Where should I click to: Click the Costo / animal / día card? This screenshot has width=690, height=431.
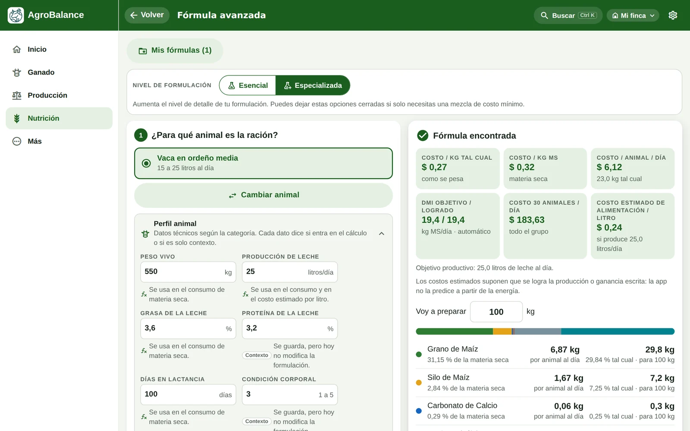[x=633, y=169]
